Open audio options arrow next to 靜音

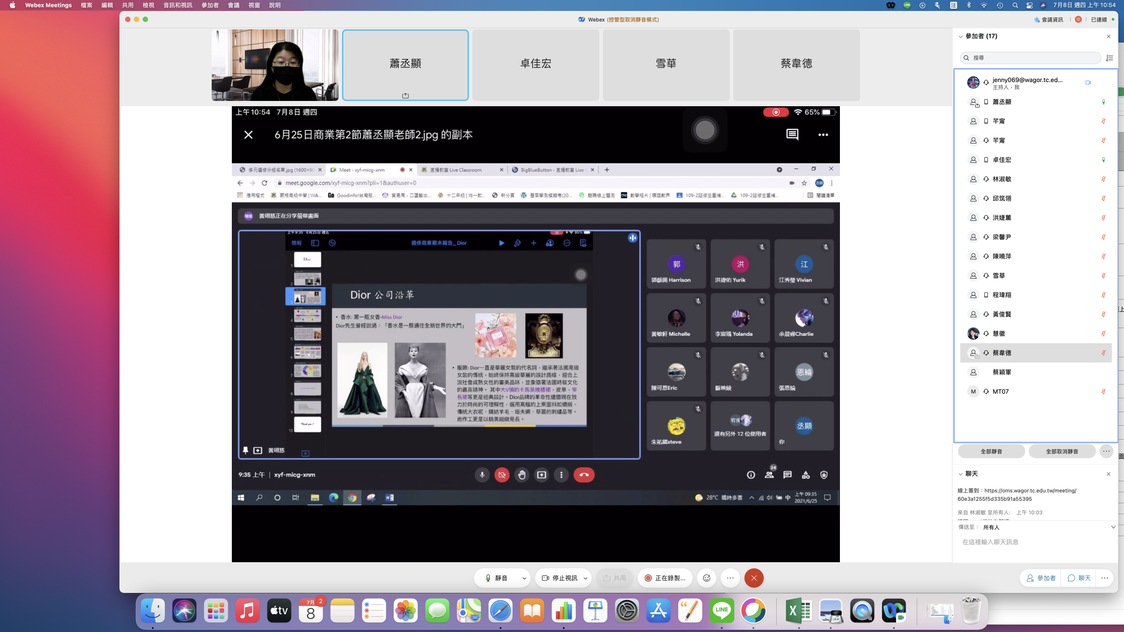(524, 578)
